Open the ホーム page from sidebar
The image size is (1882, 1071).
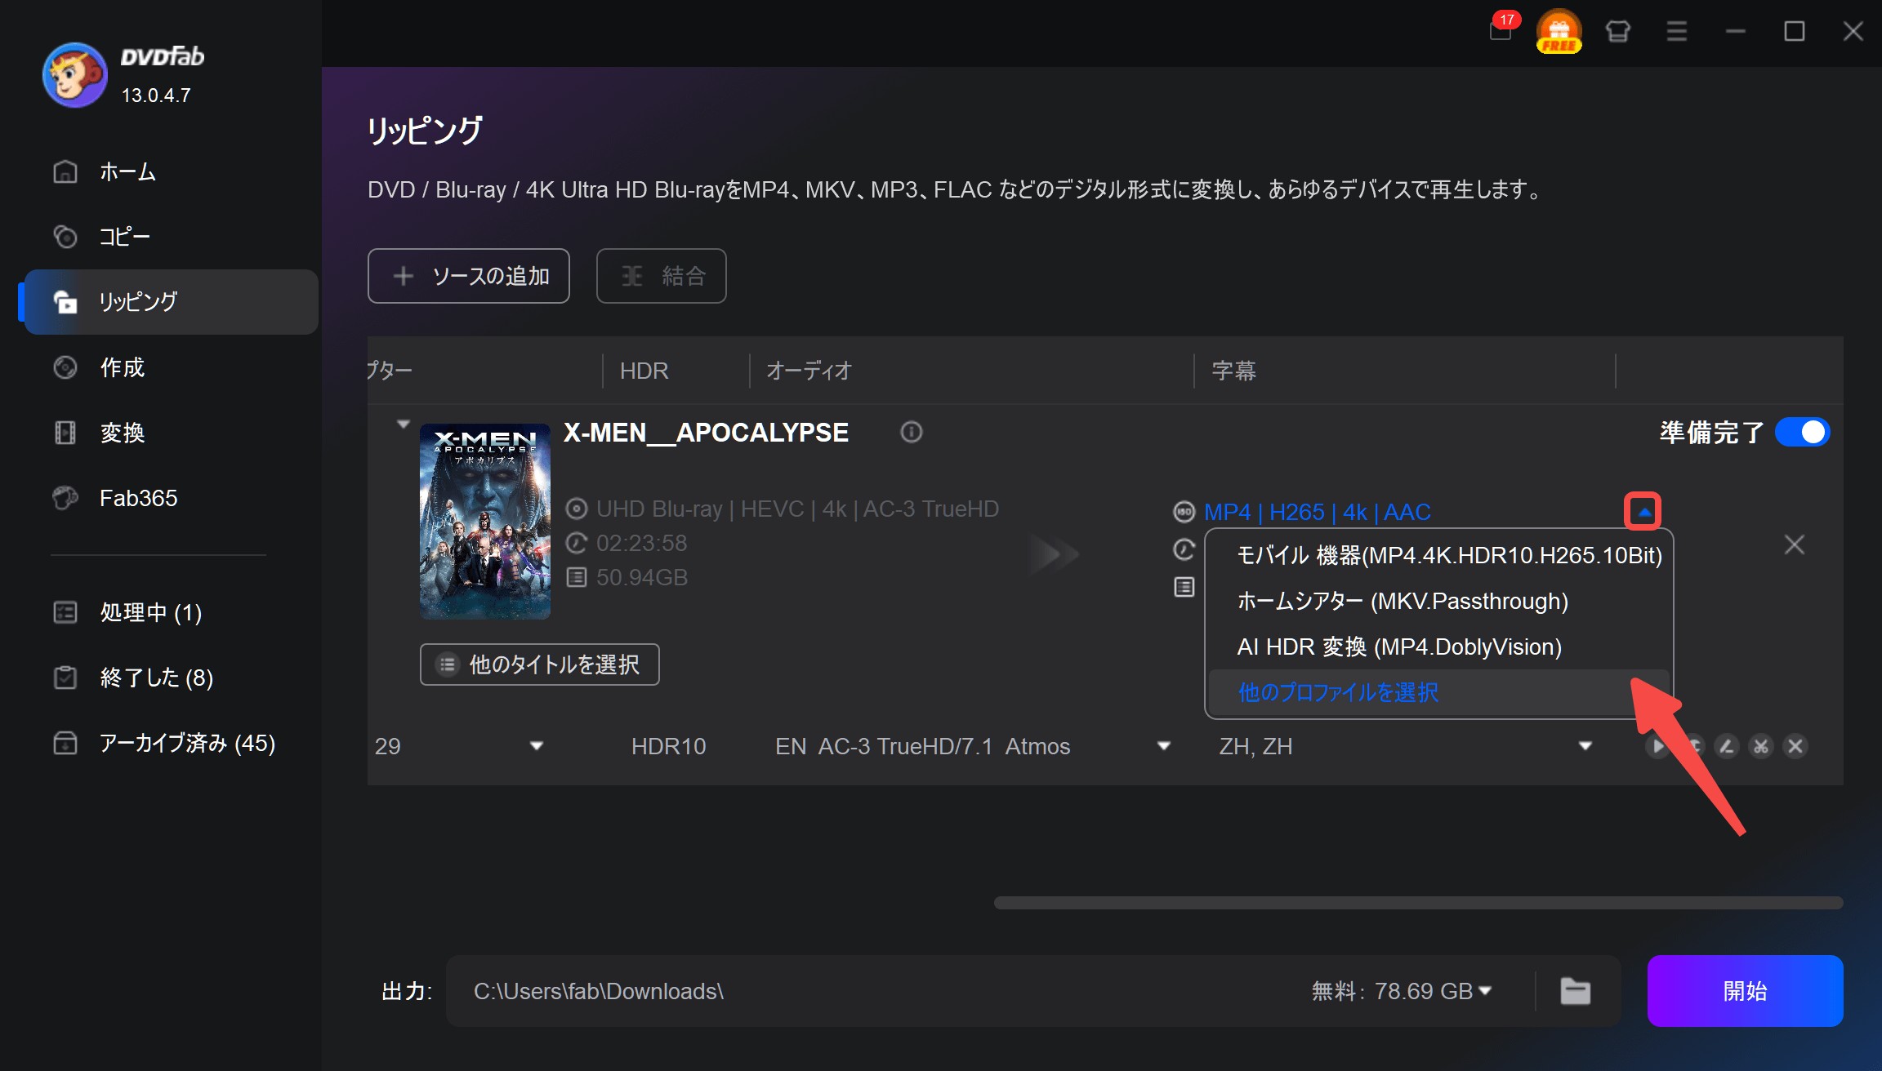170,171
